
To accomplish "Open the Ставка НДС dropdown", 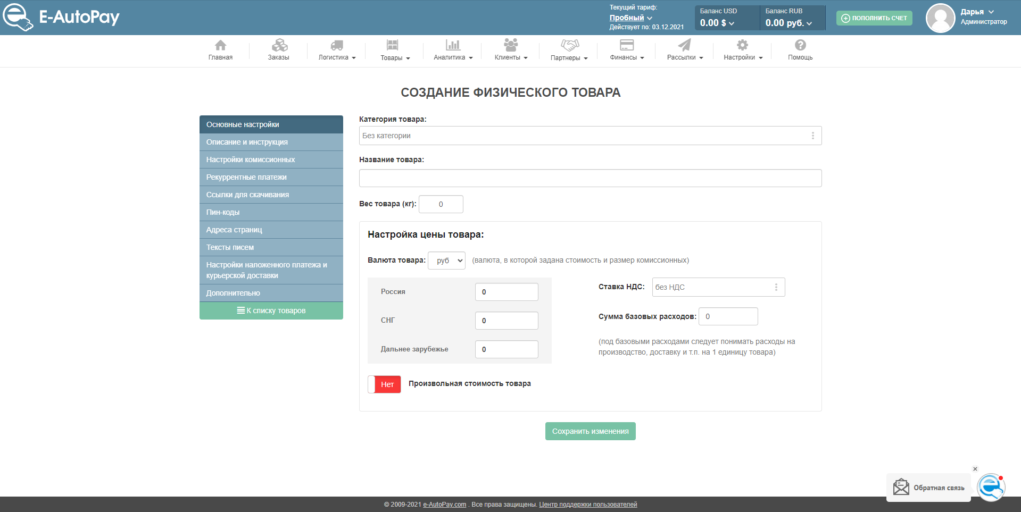I will [x=718, y=287].
